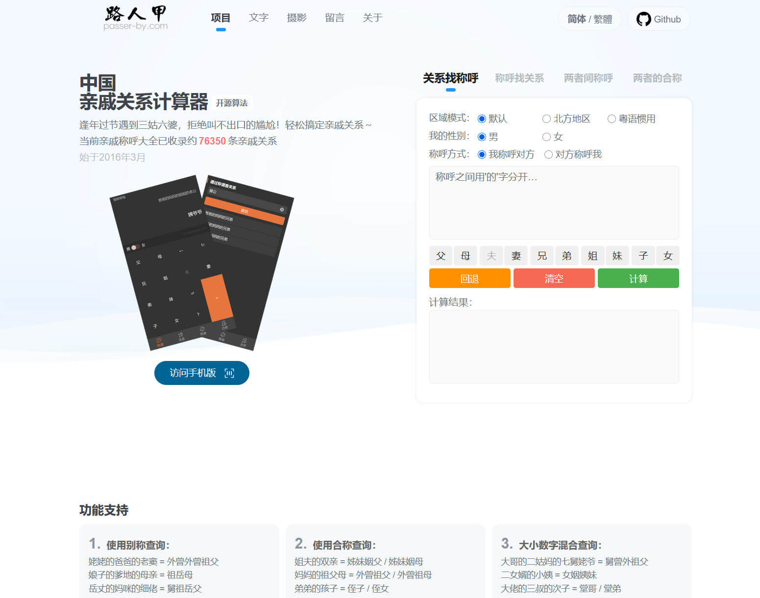This screenshot has width=760, height=598.
Task: Select the 子 relation button
Action: [x=643, y=255]
